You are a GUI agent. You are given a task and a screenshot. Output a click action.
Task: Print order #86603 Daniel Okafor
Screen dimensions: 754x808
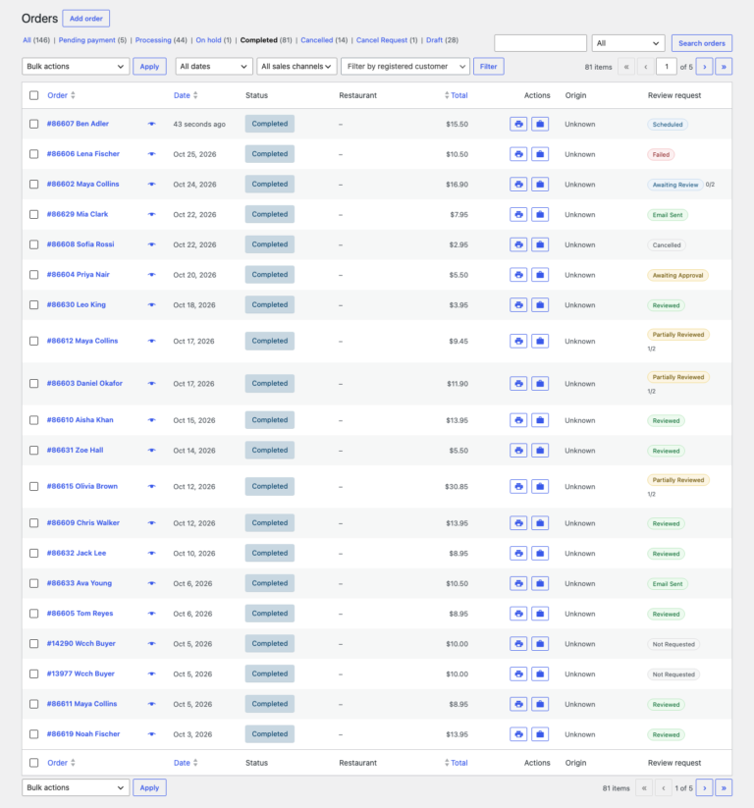(x=518, y=384)
